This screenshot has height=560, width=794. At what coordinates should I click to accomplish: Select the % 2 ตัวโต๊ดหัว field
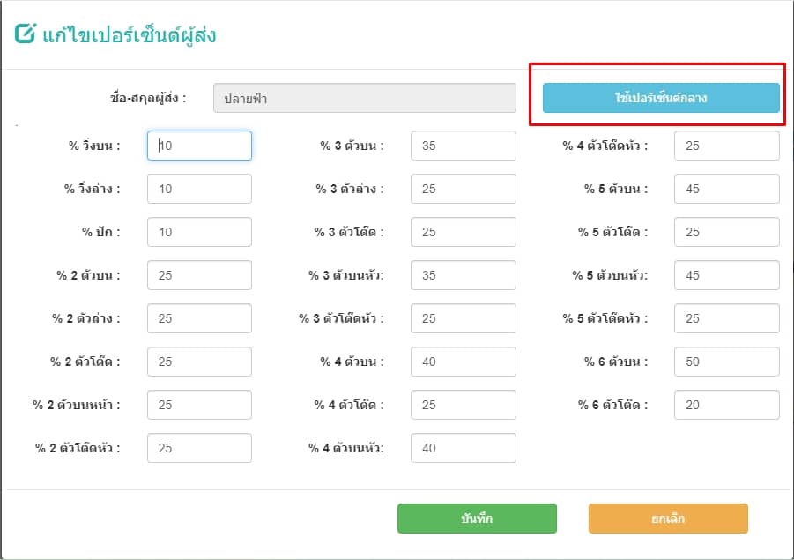coord(199,448)
